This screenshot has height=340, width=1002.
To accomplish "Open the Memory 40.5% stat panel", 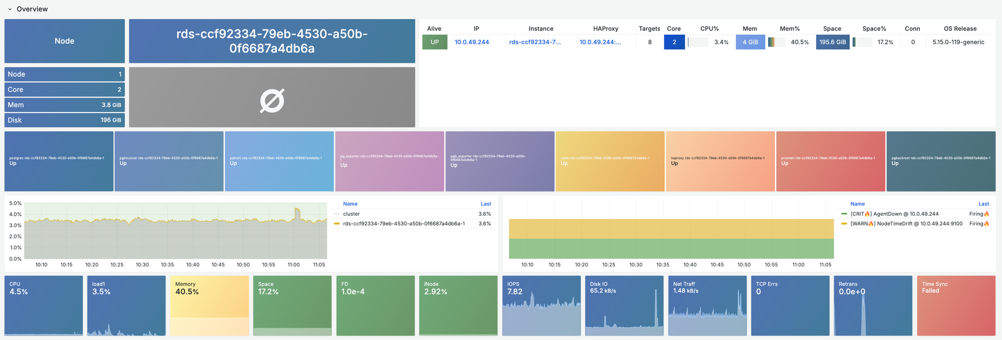I will [x=209, y=305].
